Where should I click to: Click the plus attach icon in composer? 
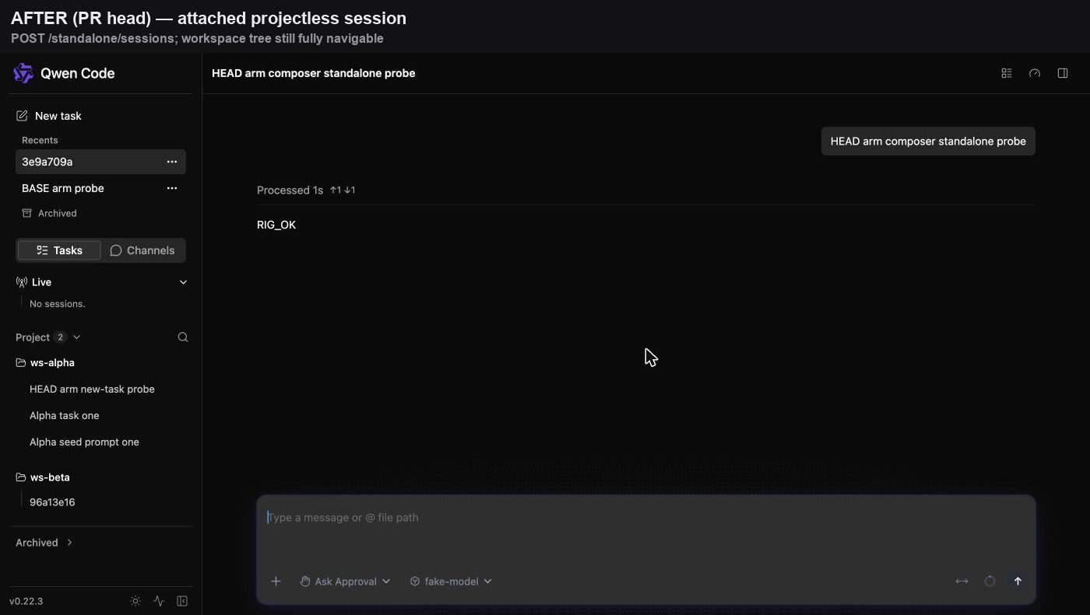276,582
